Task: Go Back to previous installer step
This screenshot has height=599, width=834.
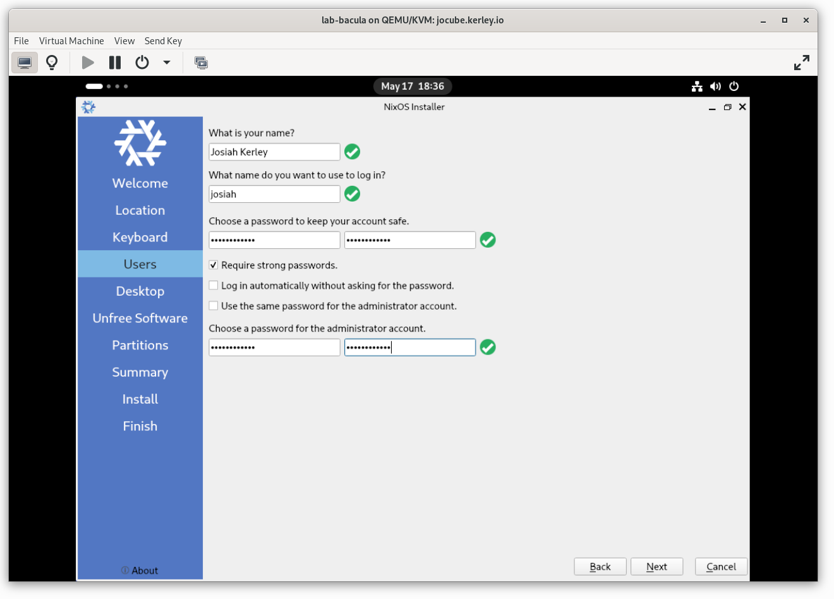Action: point(600,567)
